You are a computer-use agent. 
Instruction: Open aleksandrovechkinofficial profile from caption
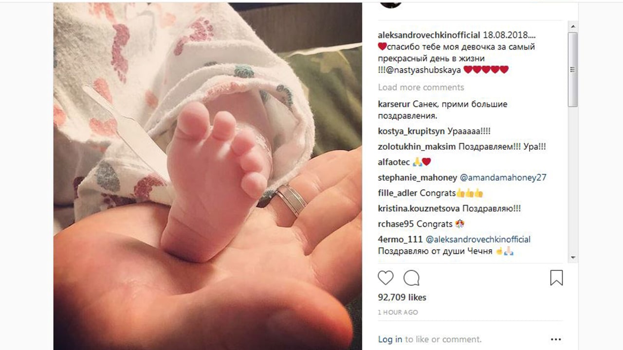coord(429,35)
